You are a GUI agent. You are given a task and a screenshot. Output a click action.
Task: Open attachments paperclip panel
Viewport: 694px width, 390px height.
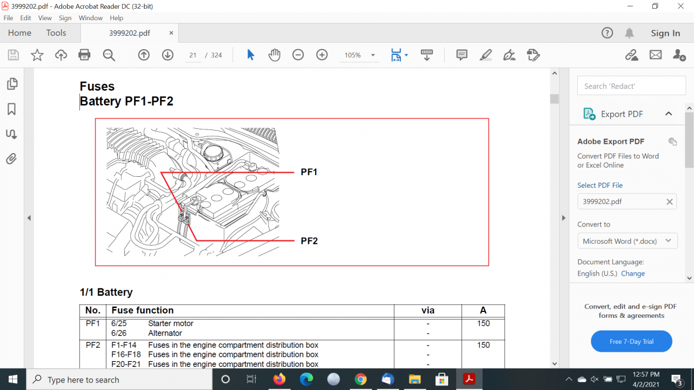tap(12, 159)
